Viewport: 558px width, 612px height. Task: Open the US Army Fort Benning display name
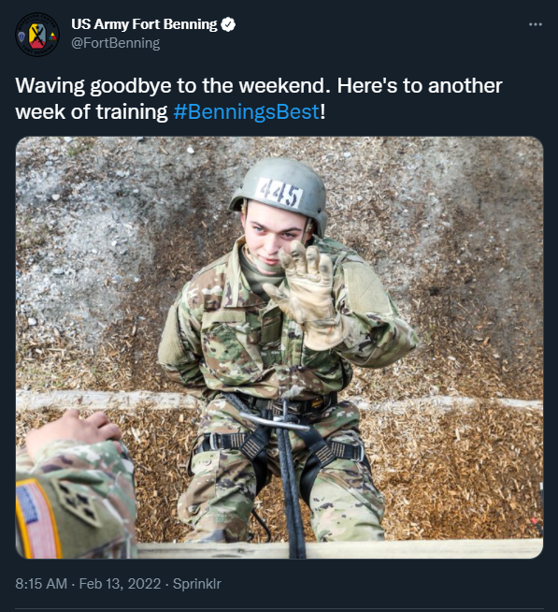click(x=144, y=24)
